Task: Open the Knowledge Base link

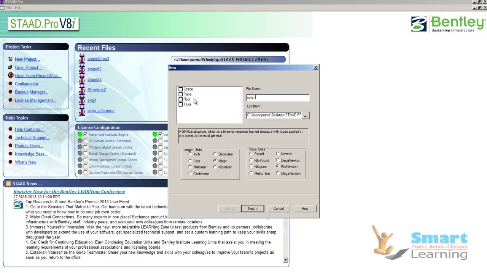Action: coord(31,154)
